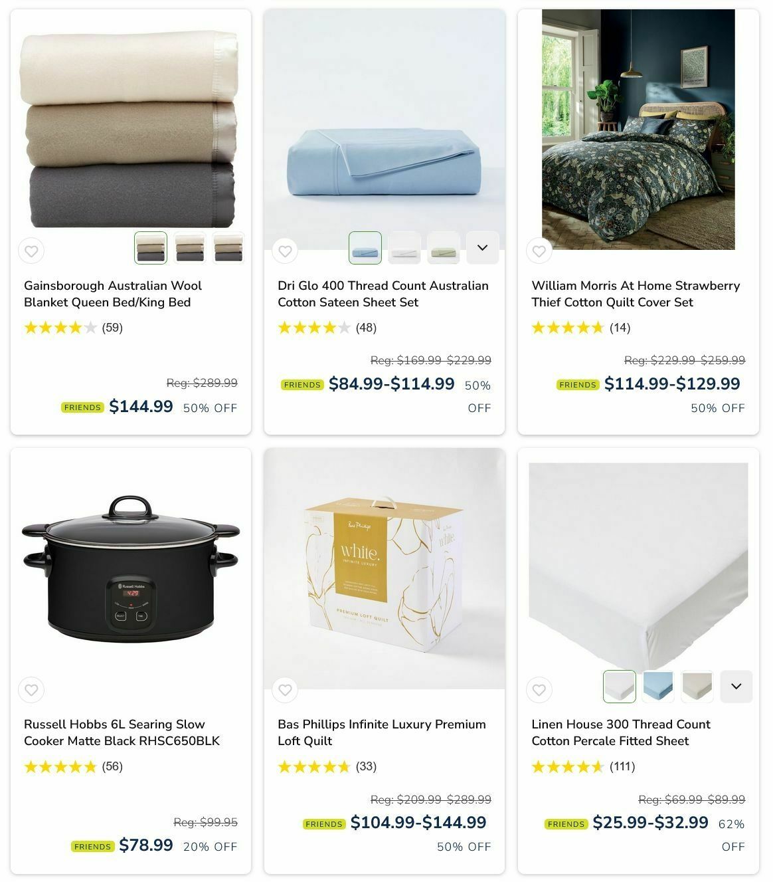The image size is (773, 882).
Task: Open William Morris Strawberry Thief Quilt Cover link
Action: (636, 294)
